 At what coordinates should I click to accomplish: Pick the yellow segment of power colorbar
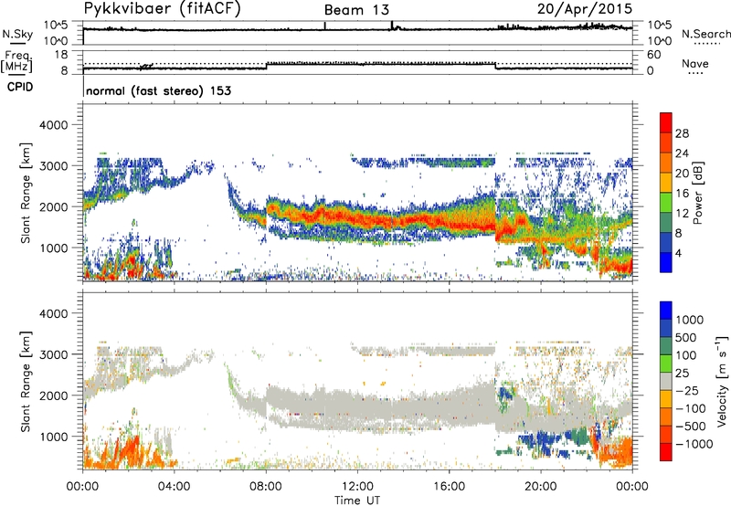(666, 183)
